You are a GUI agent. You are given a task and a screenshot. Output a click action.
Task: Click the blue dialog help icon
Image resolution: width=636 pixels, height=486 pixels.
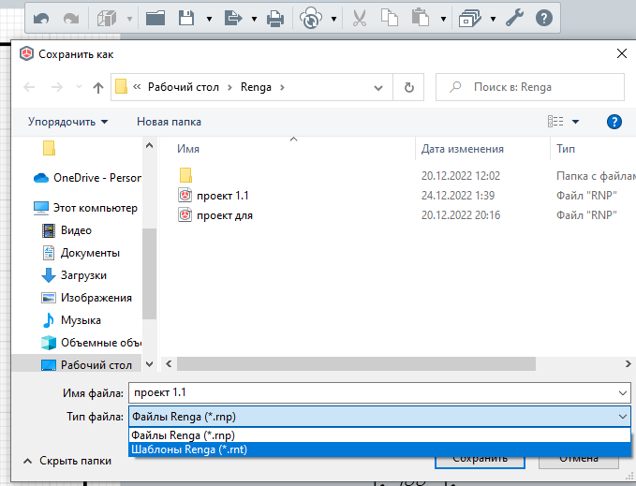[x=614, y=122]
